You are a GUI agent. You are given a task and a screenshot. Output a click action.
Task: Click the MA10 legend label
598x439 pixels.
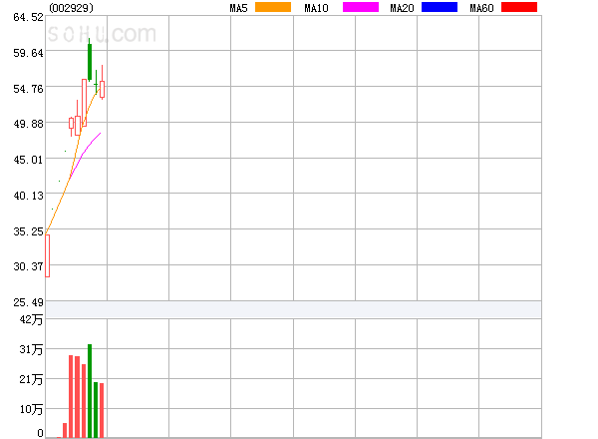(x=316, y=8)
